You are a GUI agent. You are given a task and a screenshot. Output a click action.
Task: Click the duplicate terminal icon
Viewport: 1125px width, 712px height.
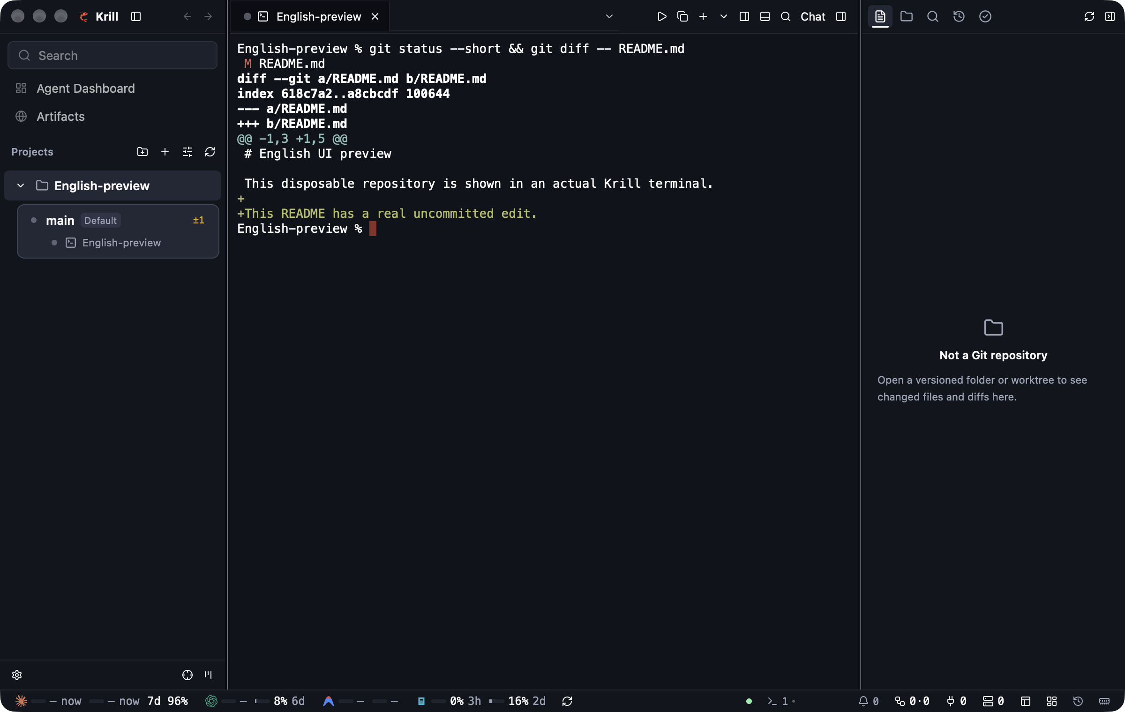tap(682, 16)
